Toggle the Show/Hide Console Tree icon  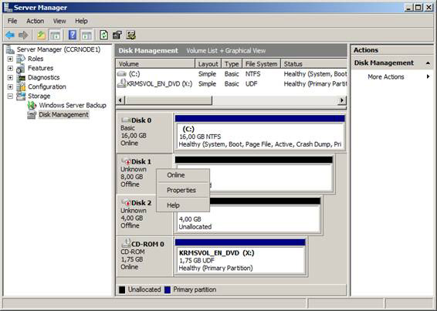(x=55, y=35)
